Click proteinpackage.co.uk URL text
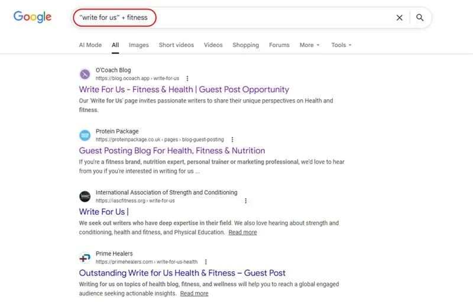Screen dimensions: 473x305 [160, 139]
